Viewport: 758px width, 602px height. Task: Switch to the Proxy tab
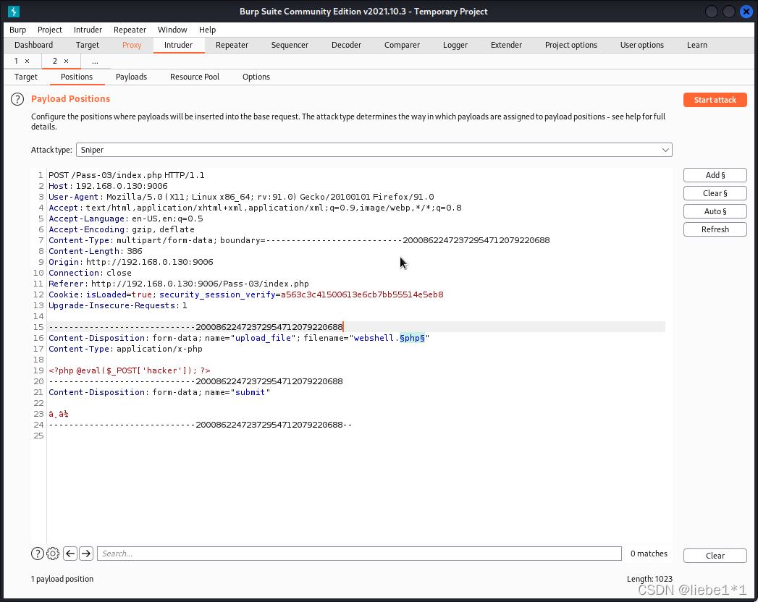pos(132,45)
